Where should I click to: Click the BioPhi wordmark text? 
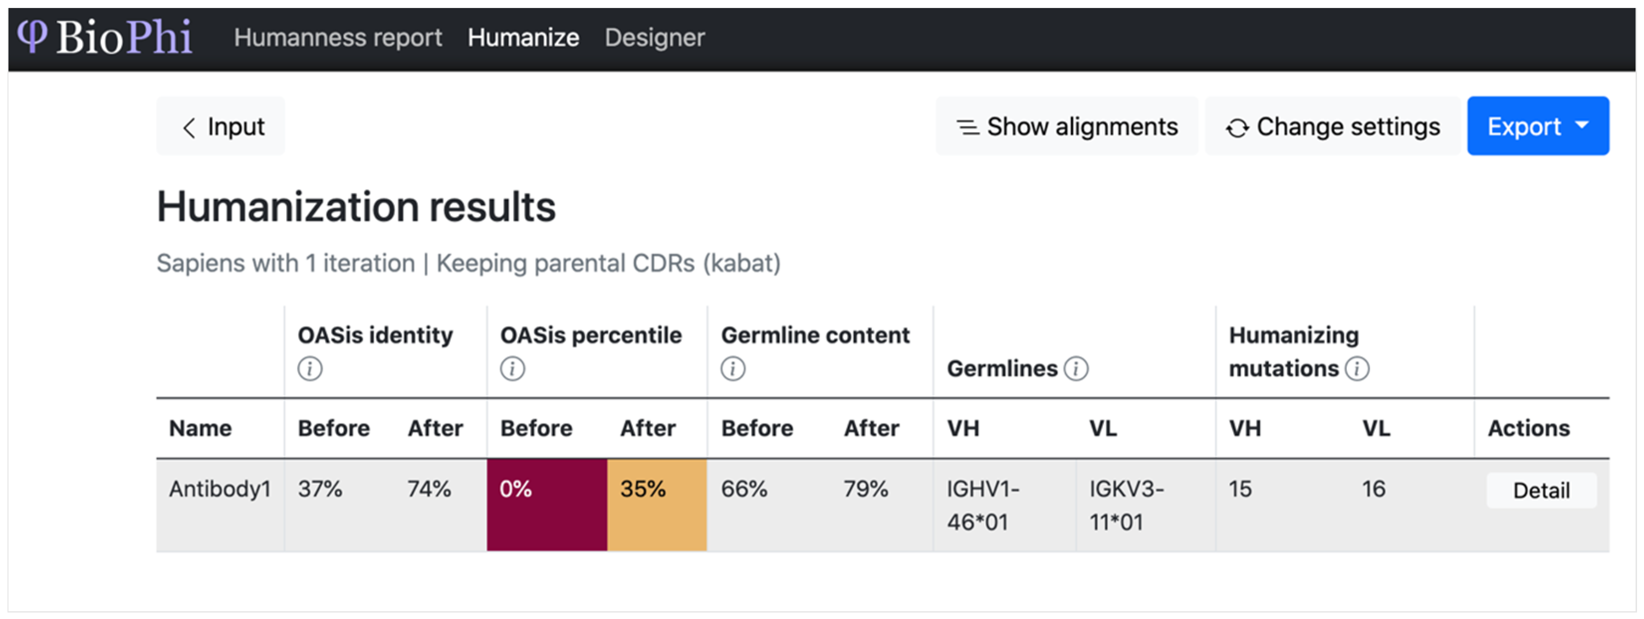(124, 36)
